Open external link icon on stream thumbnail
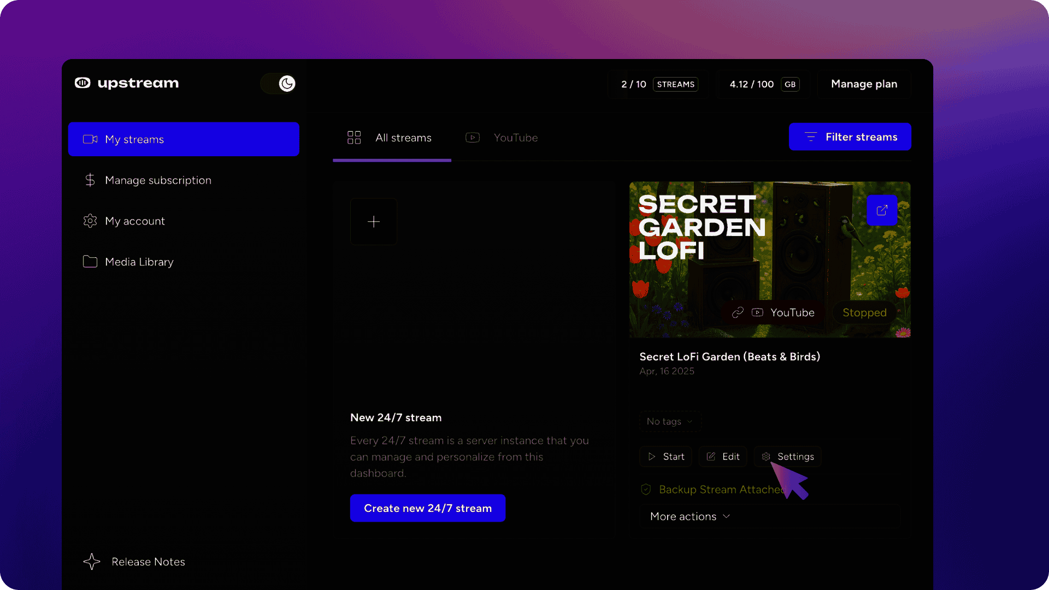 coord(882,210)
